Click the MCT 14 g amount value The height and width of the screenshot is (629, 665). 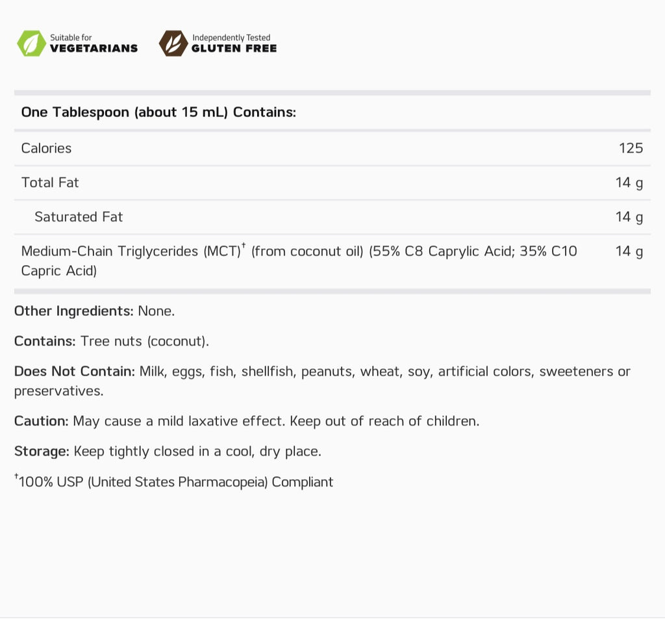[x=629, y=251]
